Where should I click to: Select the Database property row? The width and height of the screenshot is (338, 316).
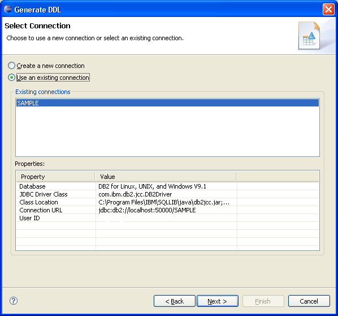[x=167, y=186]
